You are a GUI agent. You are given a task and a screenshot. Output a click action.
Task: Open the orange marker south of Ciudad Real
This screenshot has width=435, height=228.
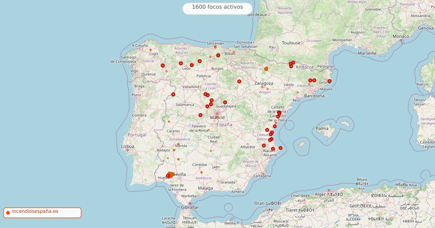coord(211,151)
